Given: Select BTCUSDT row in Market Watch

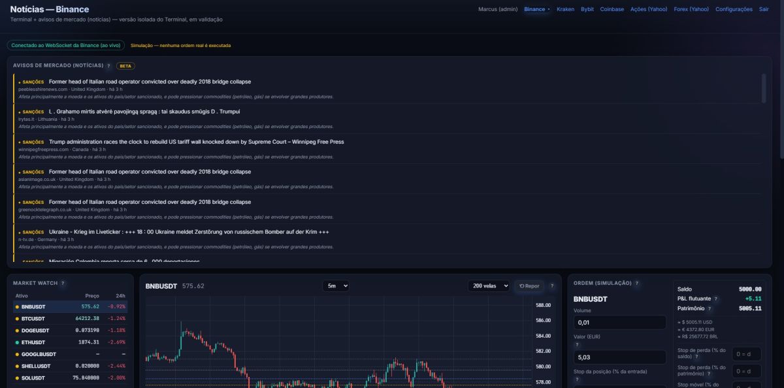Looking at the screenshot, I should tap(71, 318).
